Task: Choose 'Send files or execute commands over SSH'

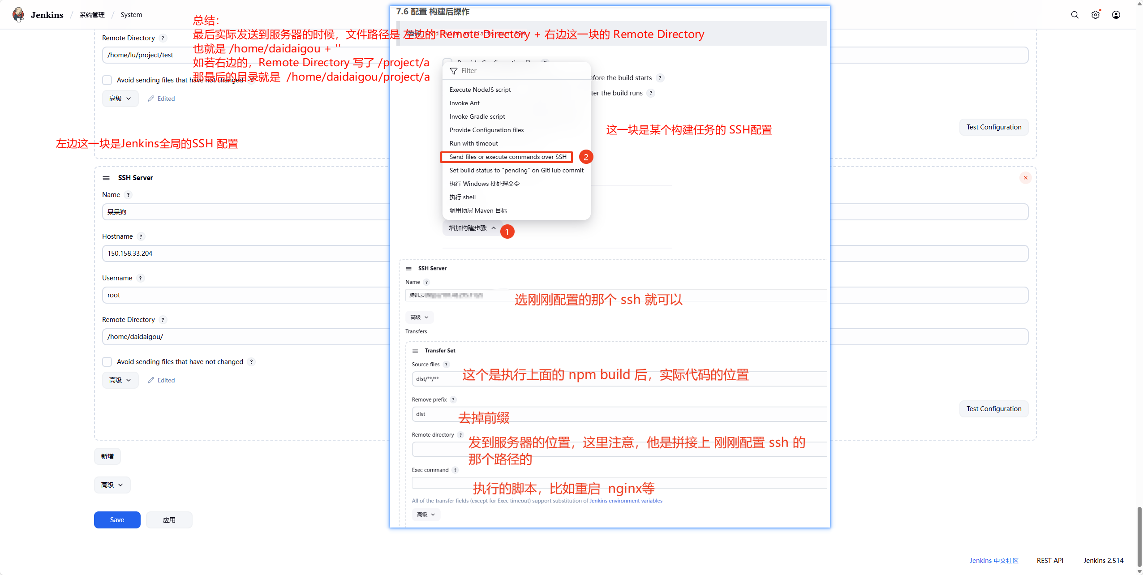Action: [x=507, y=157]
